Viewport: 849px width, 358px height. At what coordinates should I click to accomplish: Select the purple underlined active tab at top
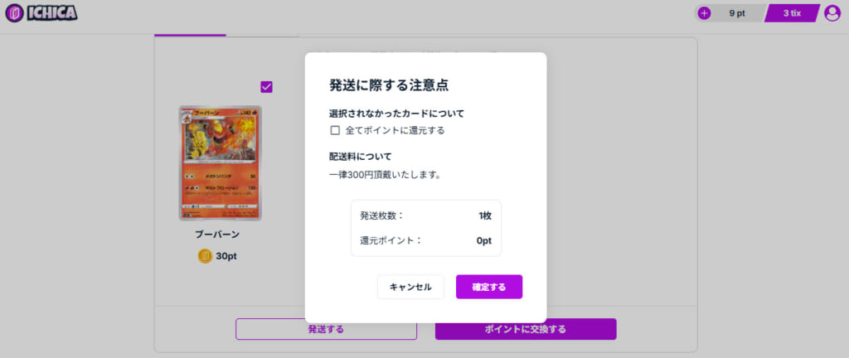190,33
